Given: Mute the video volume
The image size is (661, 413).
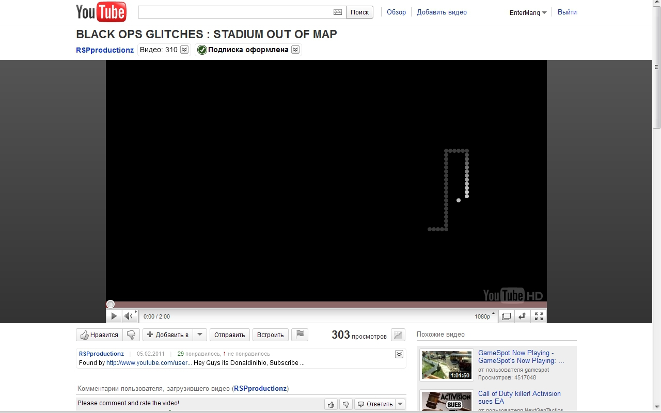Looking at the screenshot, I should pyautogui.click(x=129, y=316).
